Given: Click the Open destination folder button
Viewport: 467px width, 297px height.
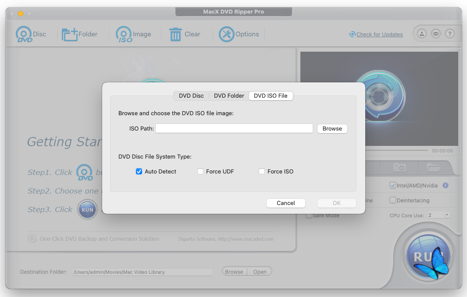Looking at the screenshot, I should click(x=260, y=272).
